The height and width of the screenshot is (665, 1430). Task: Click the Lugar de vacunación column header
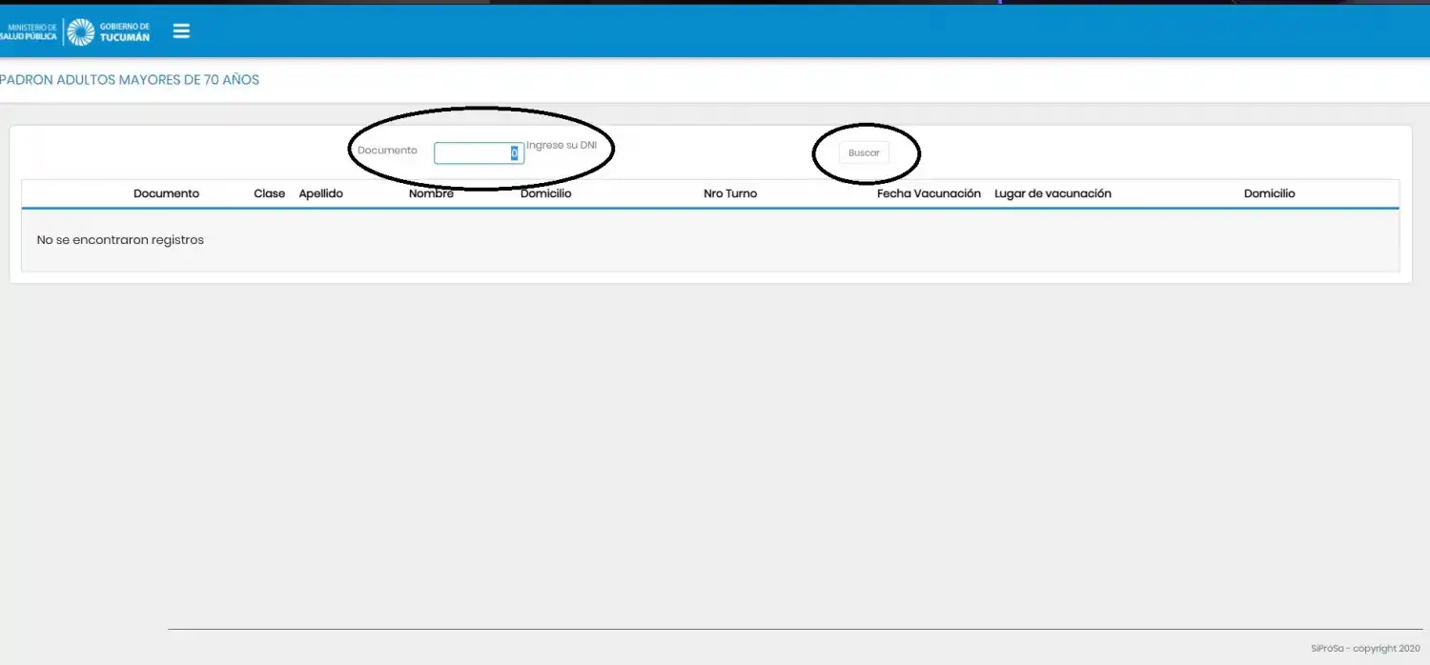(1052, 193)
